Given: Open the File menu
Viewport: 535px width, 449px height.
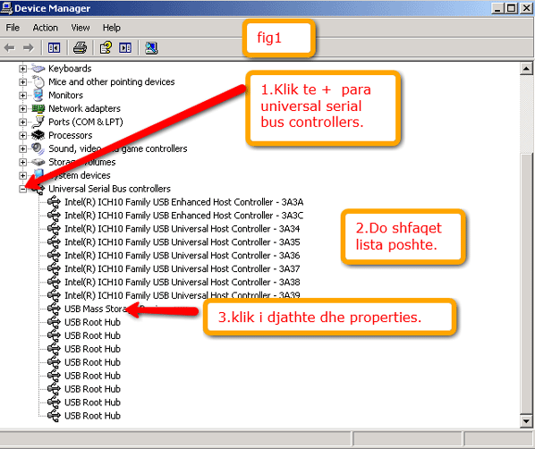Looking at the screenshot, I should 13,28.
